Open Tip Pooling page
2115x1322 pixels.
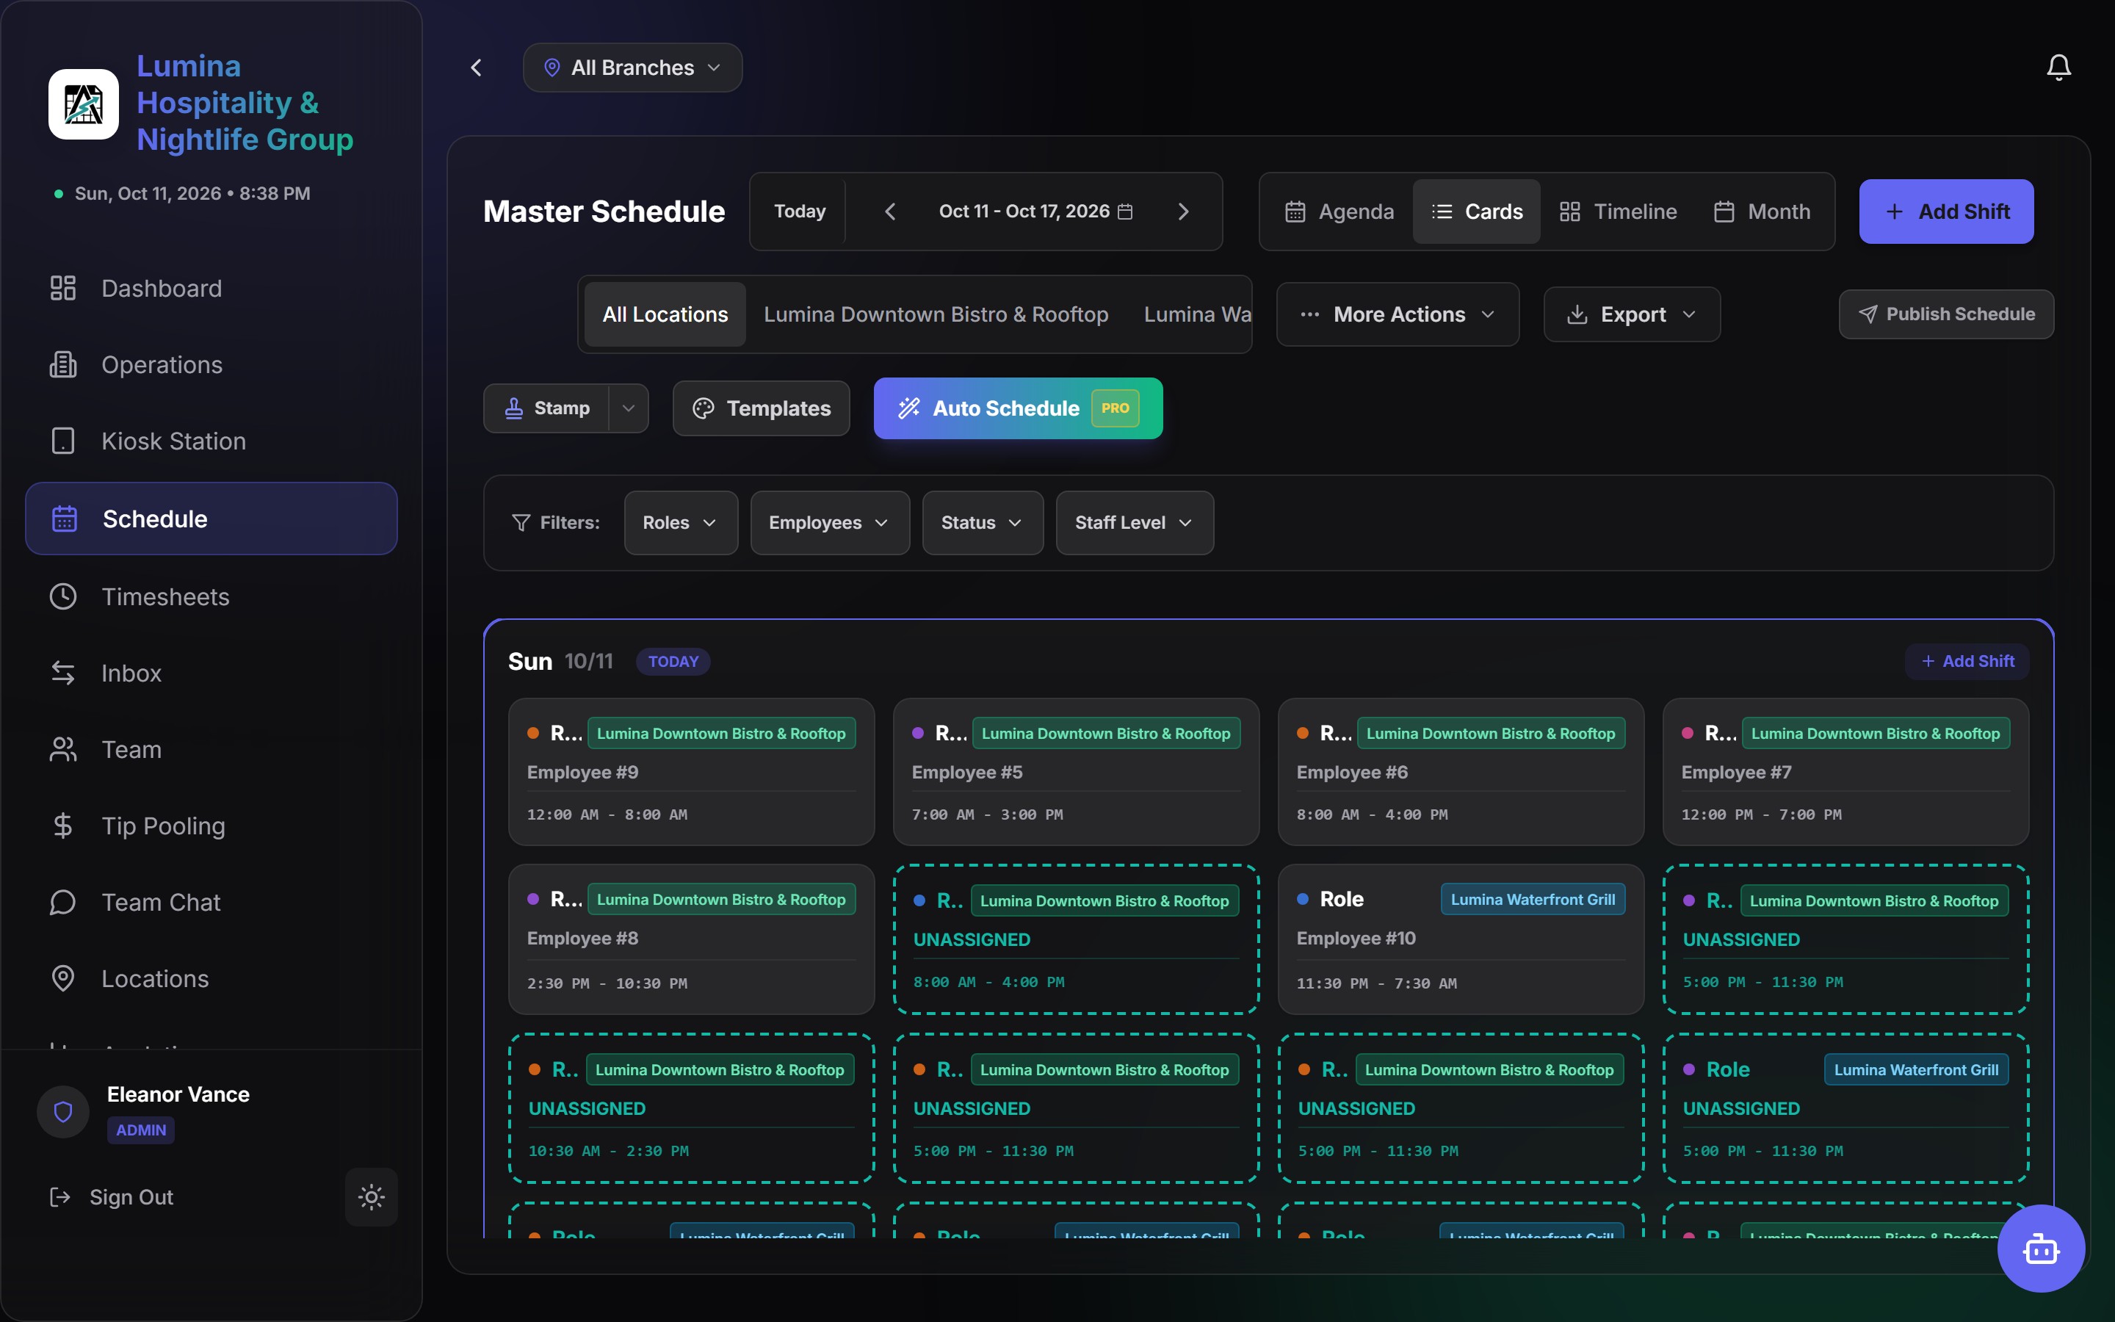click(x=211, y=826)
